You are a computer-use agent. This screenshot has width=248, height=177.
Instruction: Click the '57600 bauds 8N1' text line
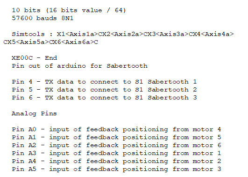click(x=43, y=18)
